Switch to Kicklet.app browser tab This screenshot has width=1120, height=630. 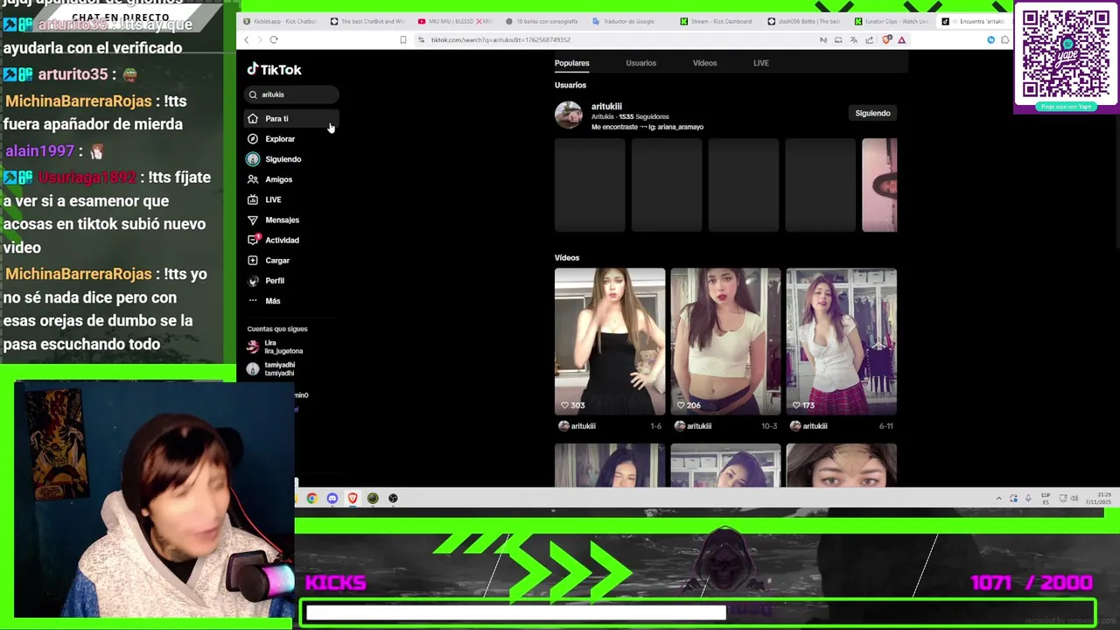[x=280, y=21]
